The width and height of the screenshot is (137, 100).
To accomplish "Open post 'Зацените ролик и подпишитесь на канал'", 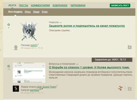I will point(87,26).
